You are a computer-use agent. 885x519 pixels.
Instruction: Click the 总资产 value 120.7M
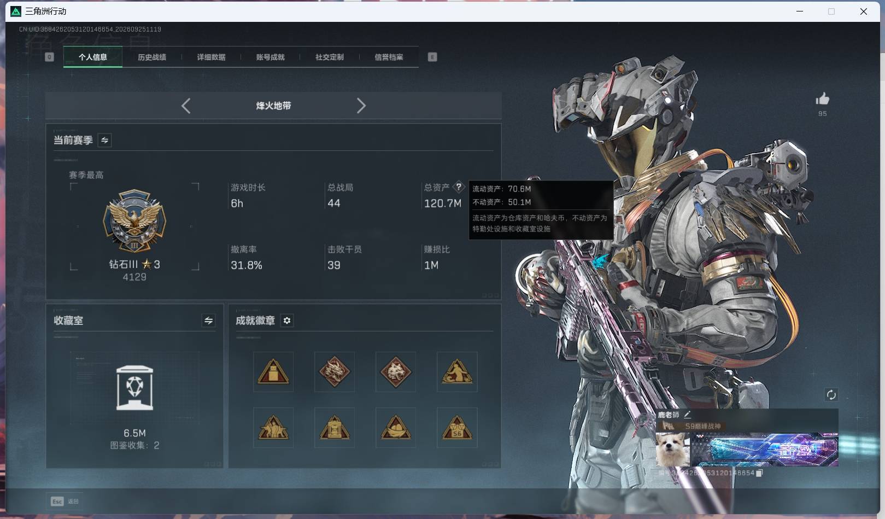coord(443,203)
